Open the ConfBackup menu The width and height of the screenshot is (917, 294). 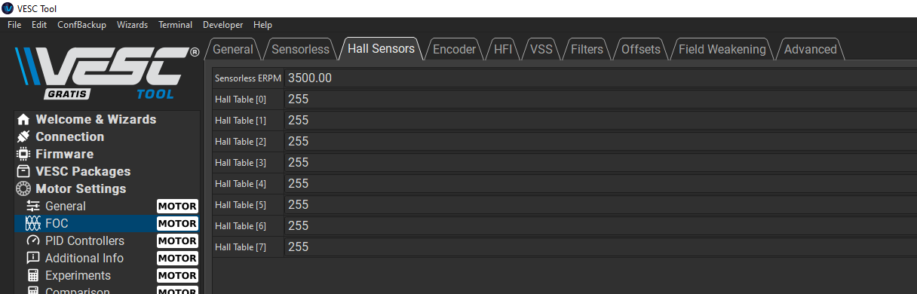tap(81, 25)
